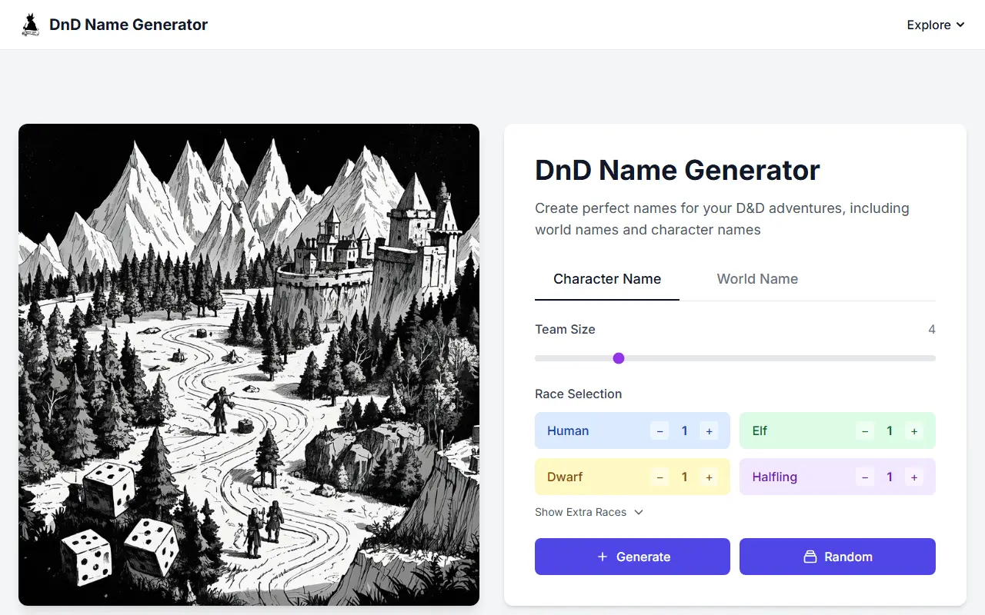Click the Human race label
Image resolution: width=985 pixels, height=615 pixels.
tap(568, 430)
